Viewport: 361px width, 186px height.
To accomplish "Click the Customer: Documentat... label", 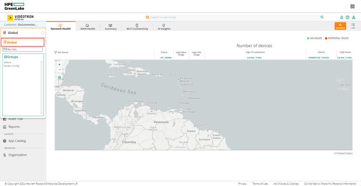I will [x=21, y=24].
